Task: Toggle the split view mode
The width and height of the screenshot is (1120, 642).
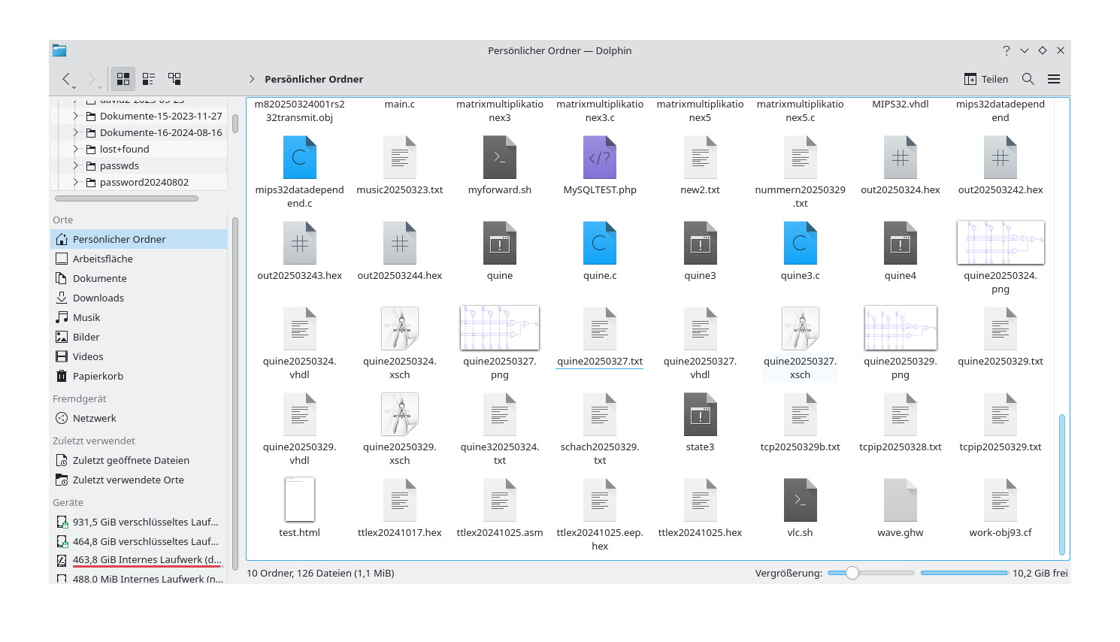Action: coord(174,78)
